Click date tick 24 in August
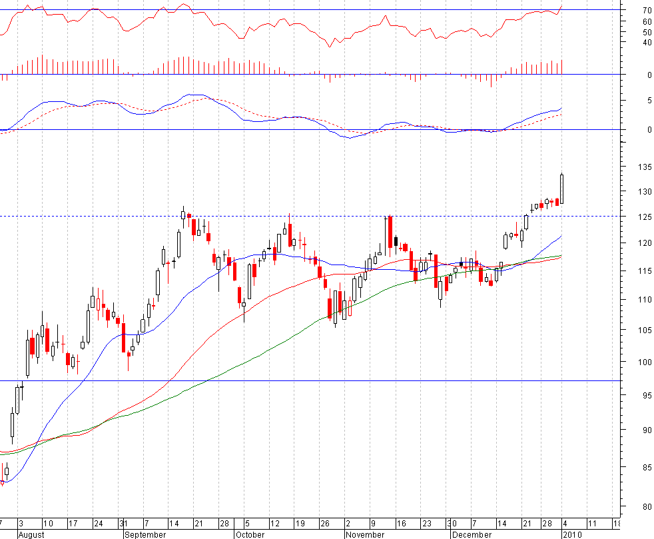 pos(99,523)
